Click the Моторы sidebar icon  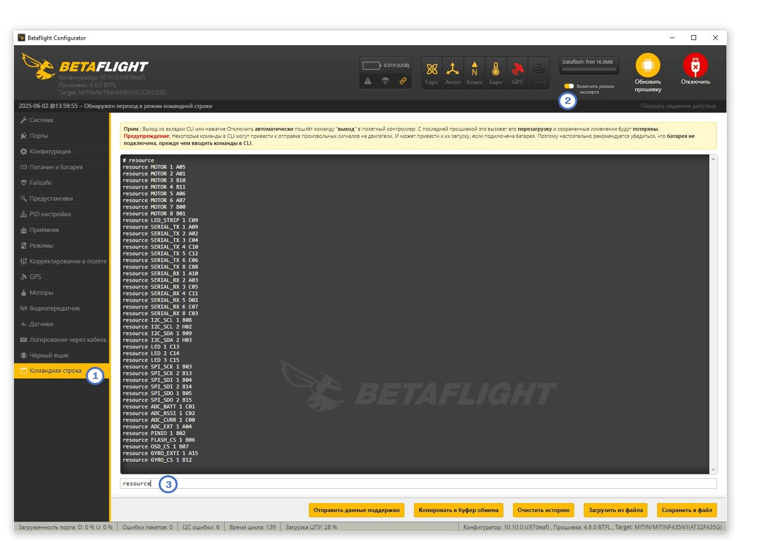click(x=23, y=293)
